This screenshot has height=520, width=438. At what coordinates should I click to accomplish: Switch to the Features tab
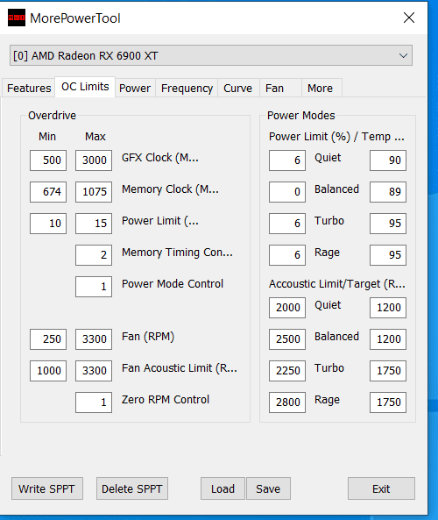point(29,89)
